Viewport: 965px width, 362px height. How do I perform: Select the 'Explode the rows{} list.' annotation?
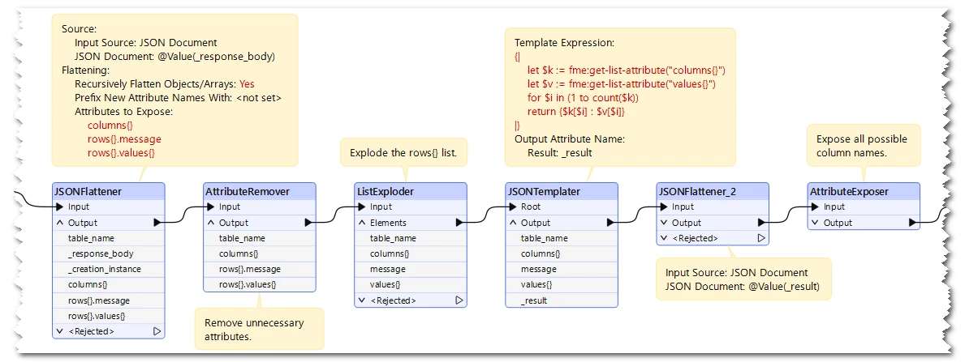(403, 152)
